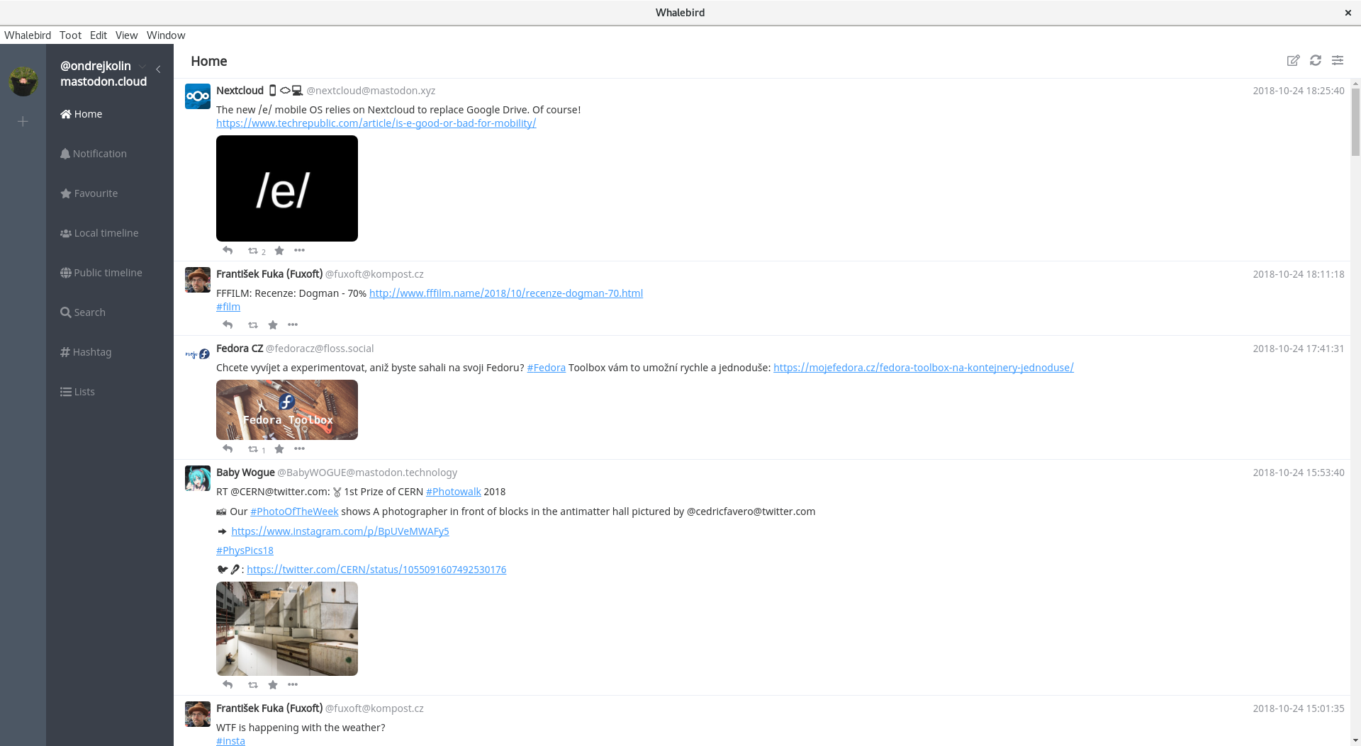
Task: Open the Fedora Toolbox image thumbnail
Action: 287,410
